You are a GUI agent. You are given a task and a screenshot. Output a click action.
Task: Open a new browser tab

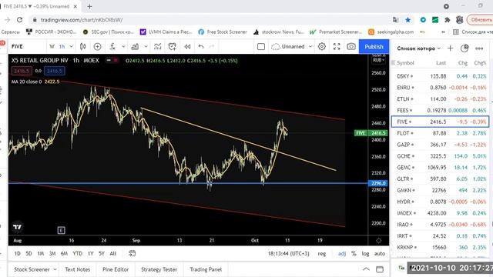point(89,6)
